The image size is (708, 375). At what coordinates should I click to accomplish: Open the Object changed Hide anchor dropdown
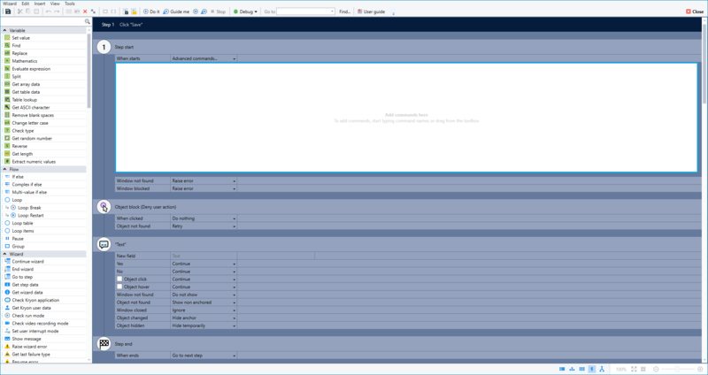[204, 318]
